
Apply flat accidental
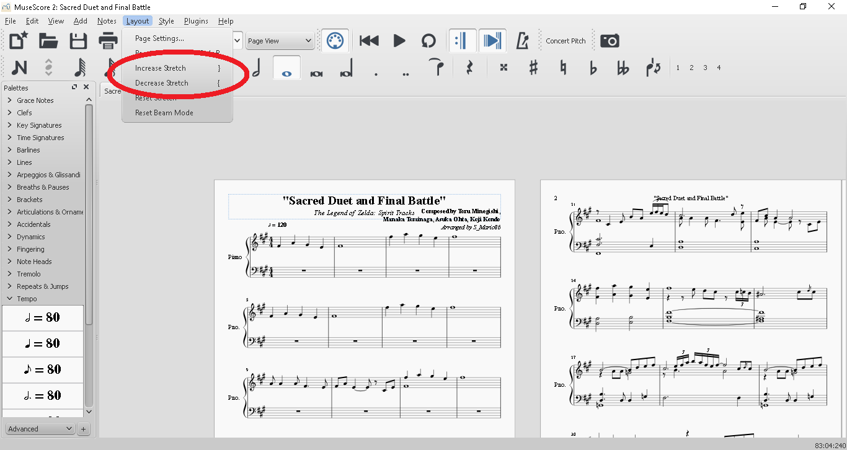point(593,68)
